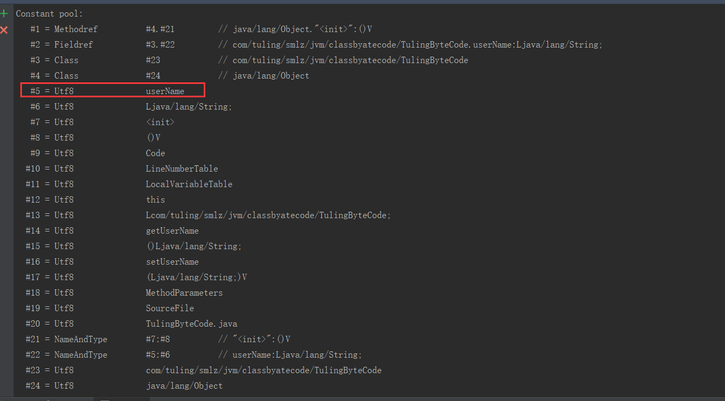The height and width of the screenshot is (401, 725).
Task: Click the 'SourceFile' value
Action: pyautogui.click(x=170, y=308)
